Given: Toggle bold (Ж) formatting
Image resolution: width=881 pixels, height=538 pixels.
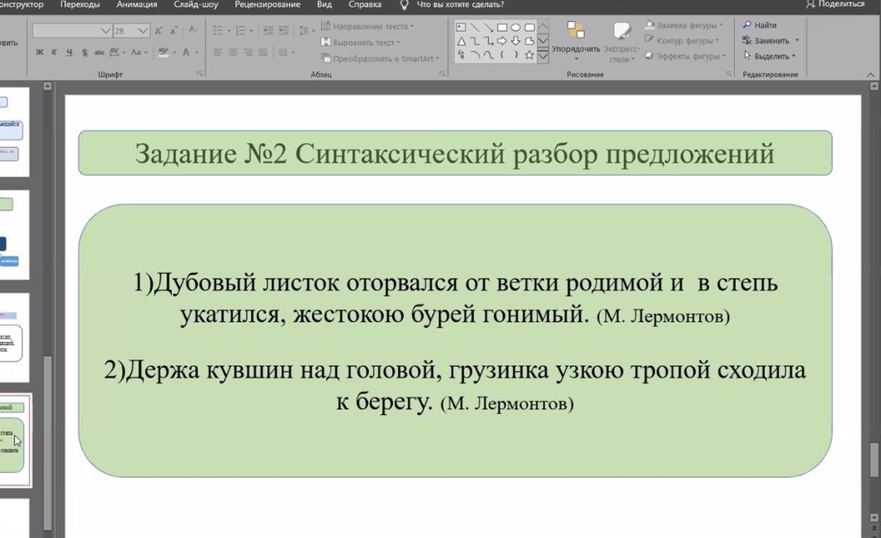Looking at the screenshot, I should 40,53.
